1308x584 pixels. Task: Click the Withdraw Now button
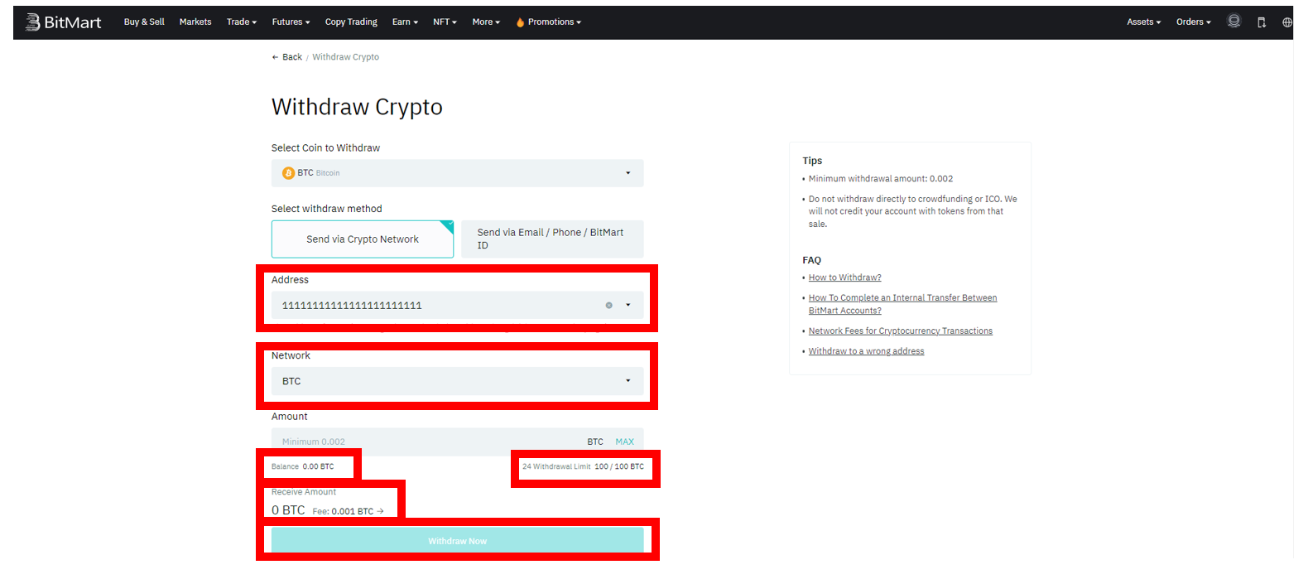(457, 541)
